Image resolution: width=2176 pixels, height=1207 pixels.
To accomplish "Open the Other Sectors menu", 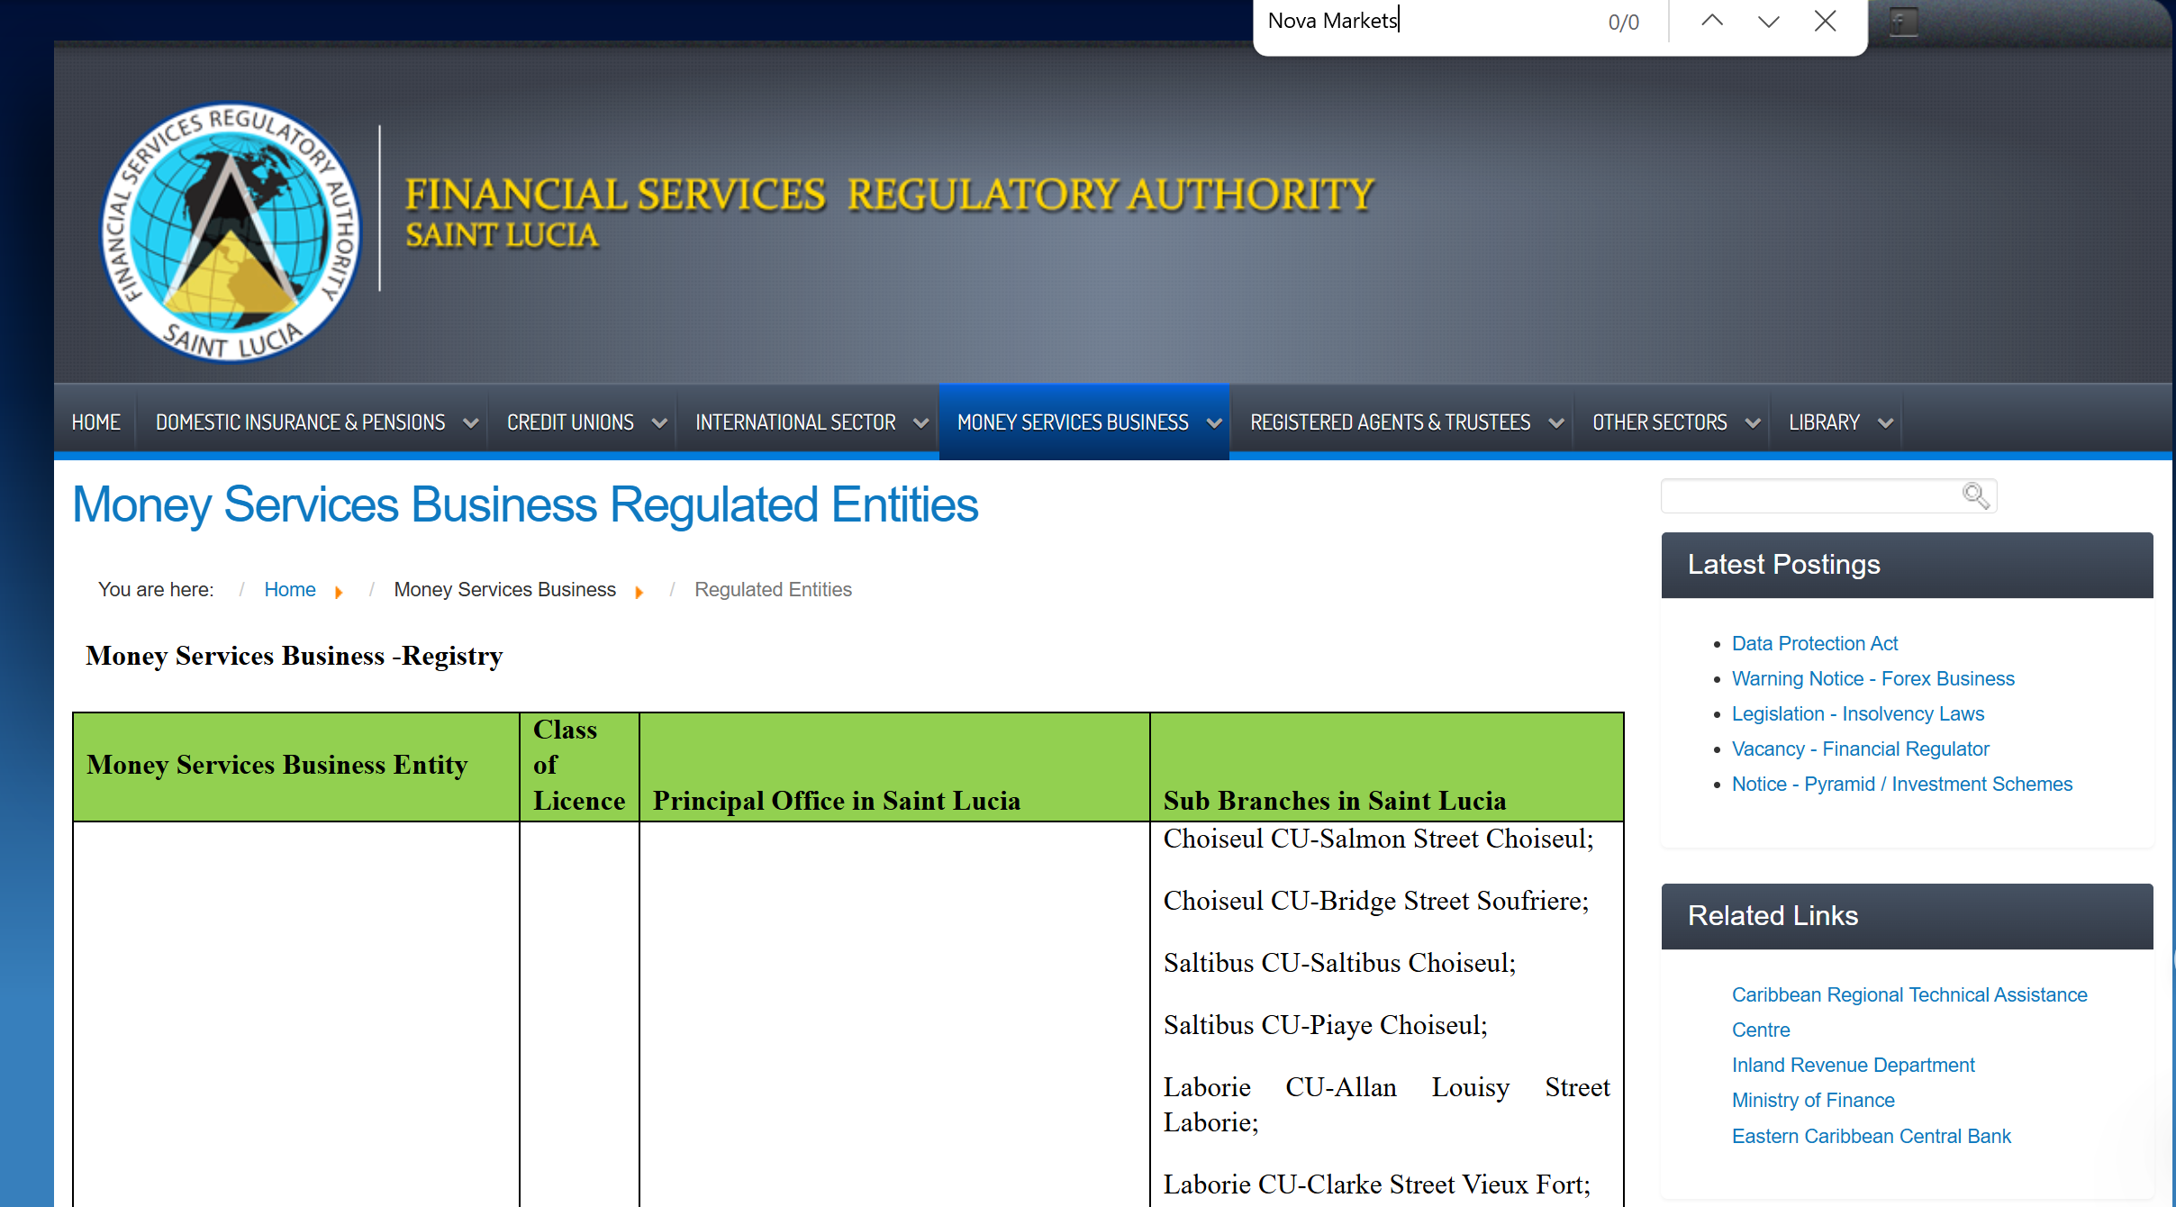I will pyautogui.click(x=1659, y=422).
